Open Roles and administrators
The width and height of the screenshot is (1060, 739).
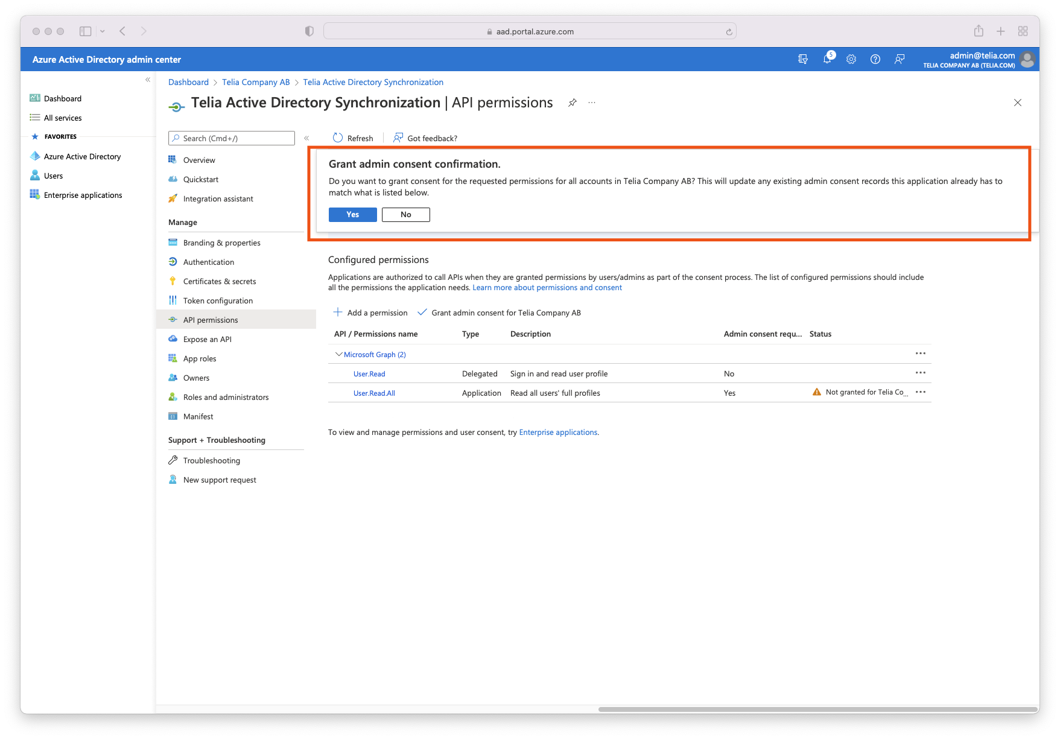click(x=226, y=397)
